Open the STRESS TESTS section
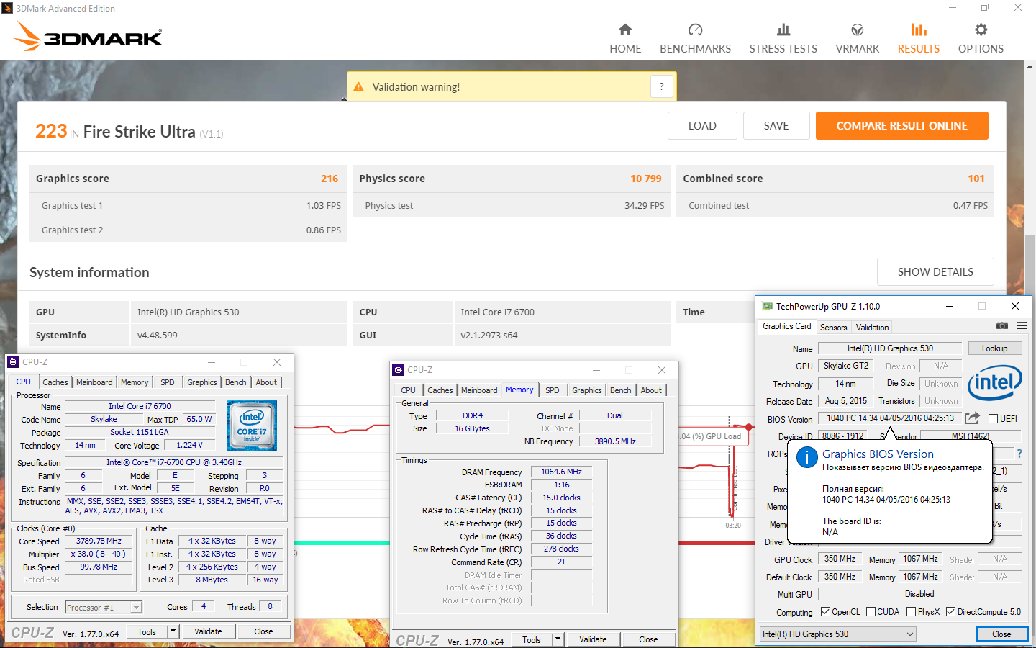This screenshot has width=1036, height=648. point(783,39)
